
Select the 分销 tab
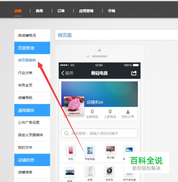point(111,11)
